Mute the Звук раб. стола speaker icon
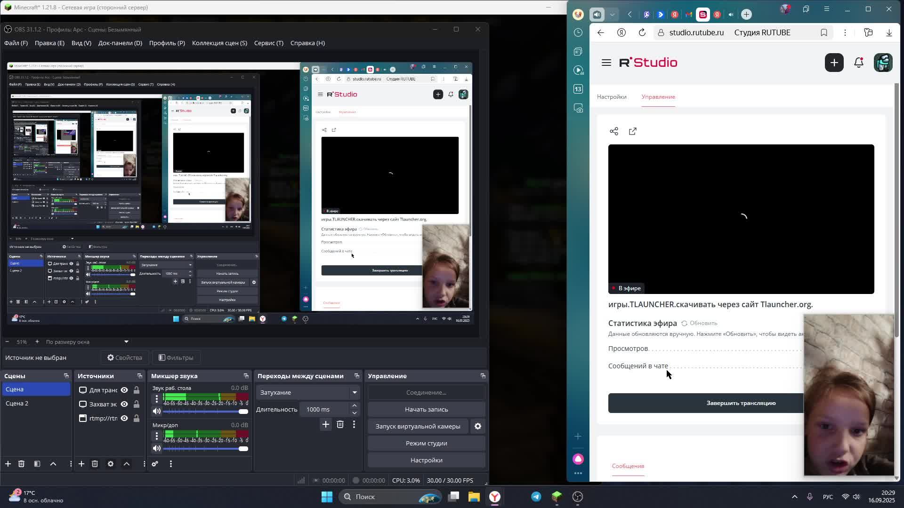The image size is (904, 508). [x=157, y=411]
